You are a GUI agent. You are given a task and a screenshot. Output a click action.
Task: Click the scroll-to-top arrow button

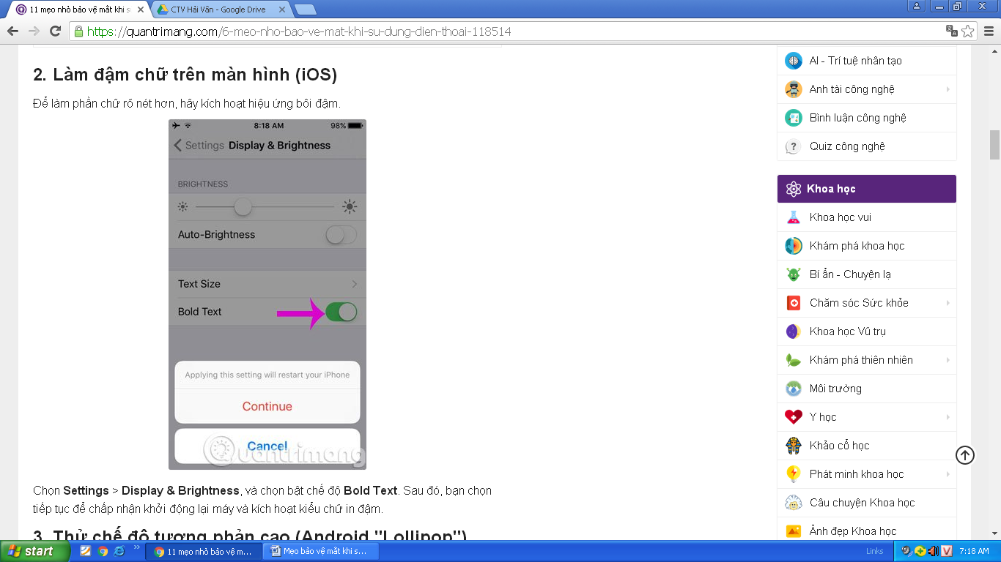click(965, 455)
